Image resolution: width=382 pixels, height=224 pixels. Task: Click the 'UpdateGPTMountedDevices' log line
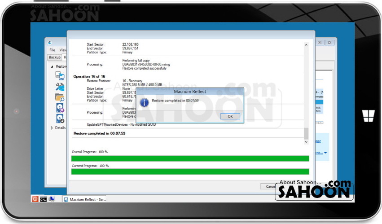coord(121,124)
